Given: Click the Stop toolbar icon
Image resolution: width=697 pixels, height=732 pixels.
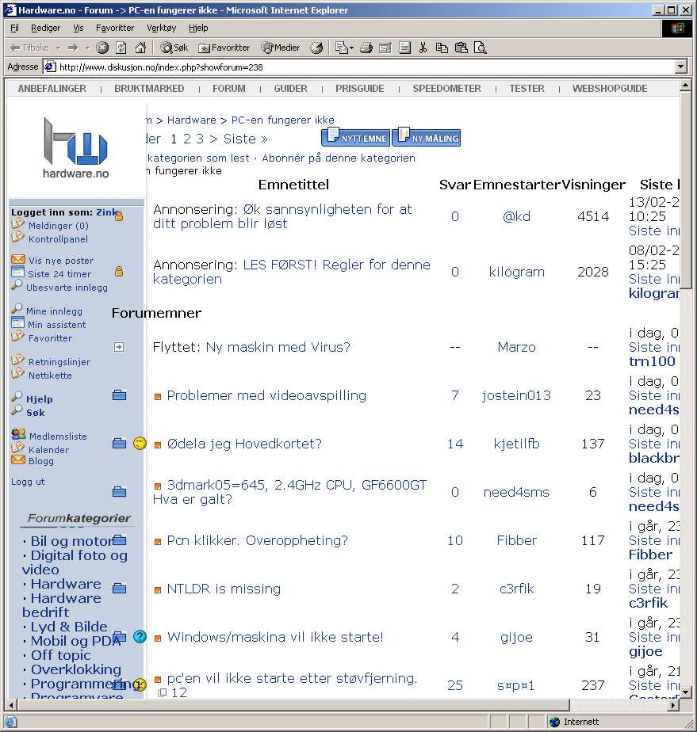Looking at the screenshot, I should (x=102, y=48).
